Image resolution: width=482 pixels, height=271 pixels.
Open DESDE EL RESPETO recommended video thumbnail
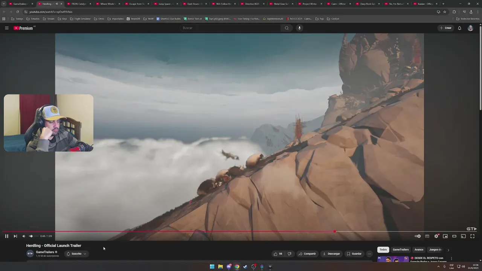(x=393, y=259)
